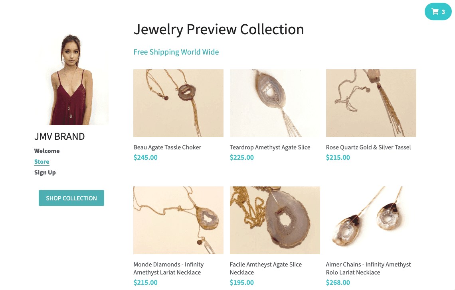Screen dimensions: 455x290
Task: Select the Sign Up menu item
Action: [45, 172]
